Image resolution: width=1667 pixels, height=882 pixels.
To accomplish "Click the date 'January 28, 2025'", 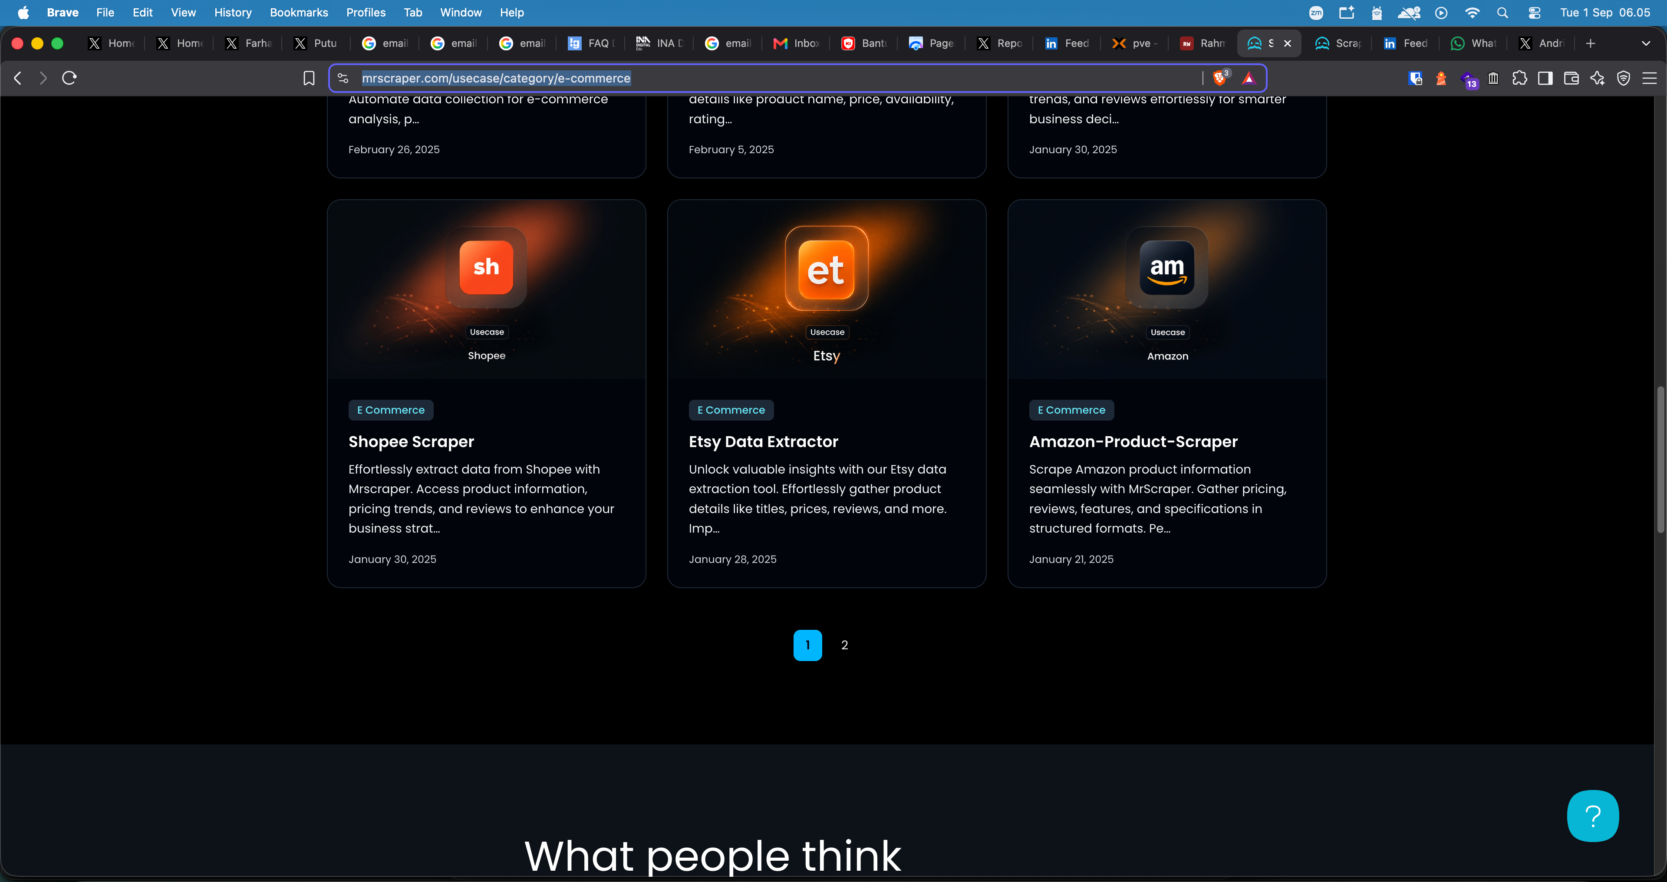I will [732, 559].
